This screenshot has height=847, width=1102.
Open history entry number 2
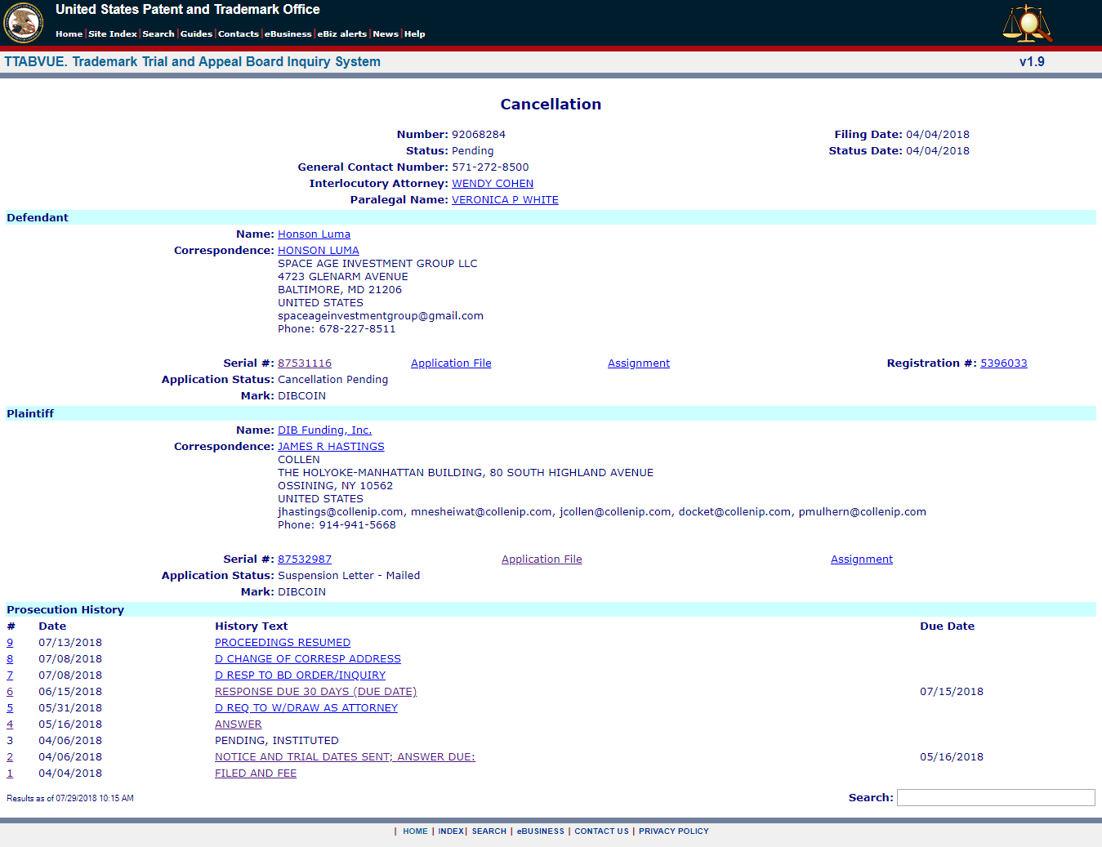[10, 757]
